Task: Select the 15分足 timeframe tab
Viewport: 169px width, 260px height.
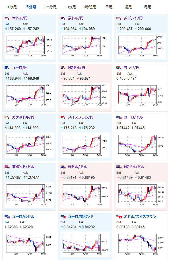Action: point(51,7)
